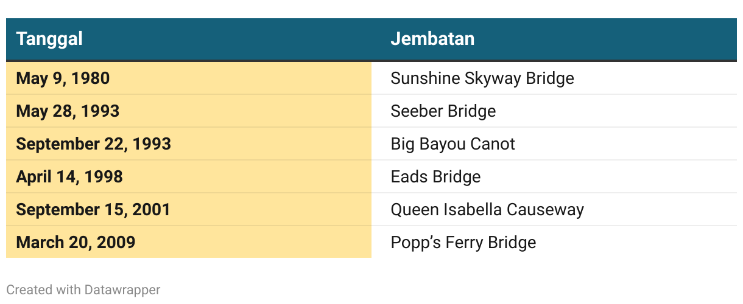Image resolution: width=743 pixels, height=304 pixels.
Task: Click the word Datawrapper in the footer
Action: tap(122, 290)
